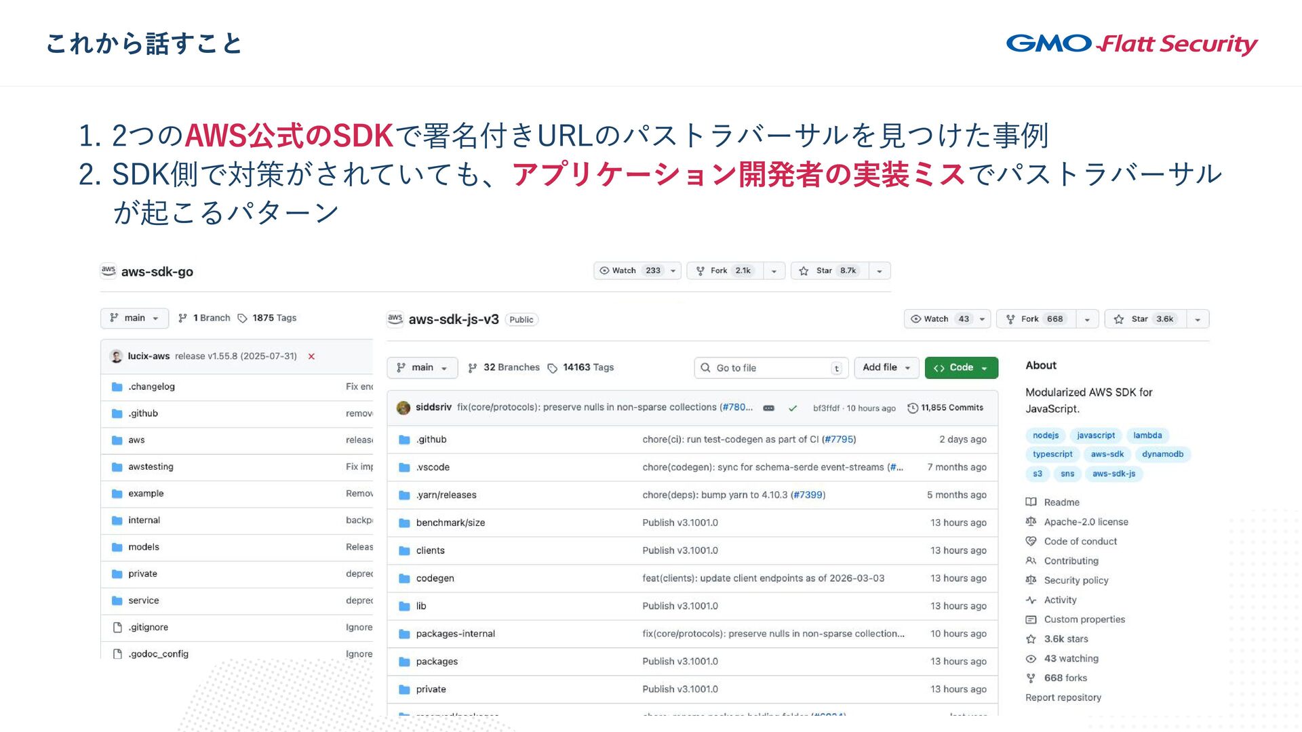
Task: Click the green CI check mark
Action: 793,408
